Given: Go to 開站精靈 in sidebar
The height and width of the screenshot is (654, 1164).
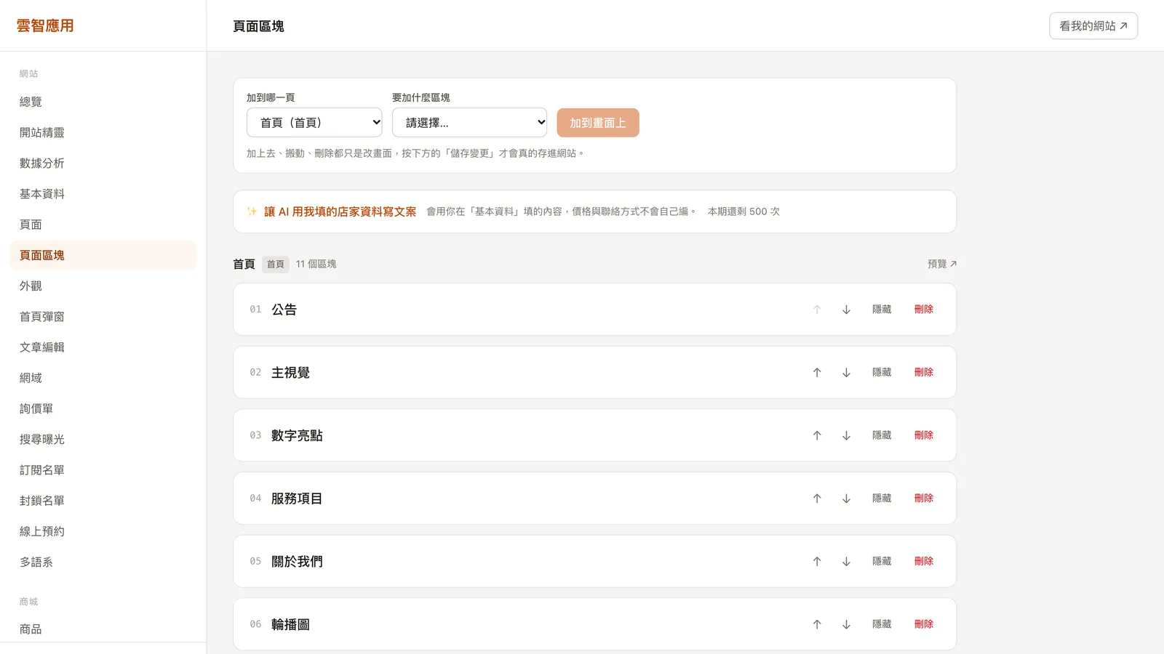Looking at the screenshot, I should (x=103, y=132).
